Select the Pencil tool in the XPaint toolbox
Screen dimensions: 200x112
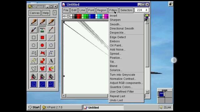pyautogui.click(x=34, y=22)
